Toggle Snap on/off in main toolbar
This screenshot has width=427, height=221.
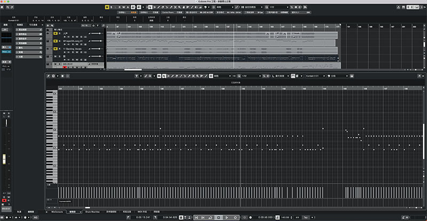[x=213, y=7]
